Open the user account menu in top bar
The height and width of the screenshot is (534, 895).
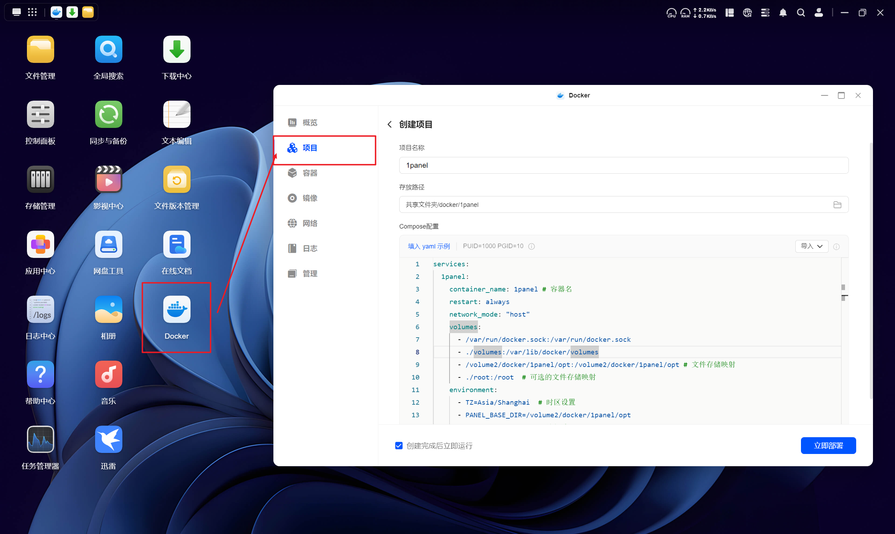819,13
